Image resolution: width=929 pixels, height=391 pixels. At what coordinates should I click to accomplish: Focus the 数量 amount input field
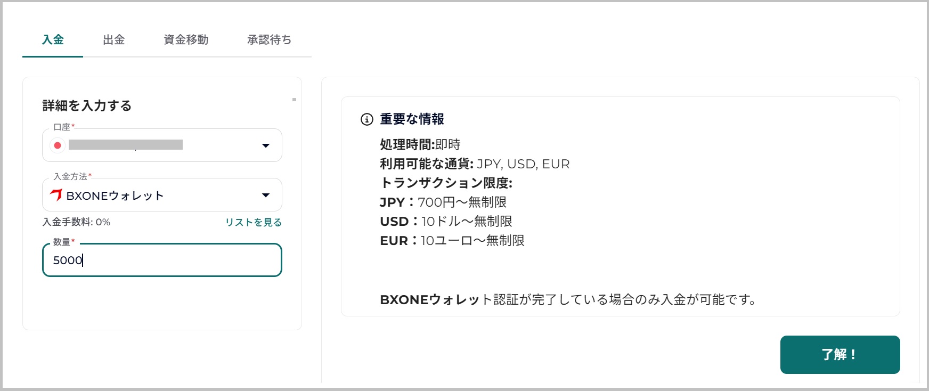point(162,260)
